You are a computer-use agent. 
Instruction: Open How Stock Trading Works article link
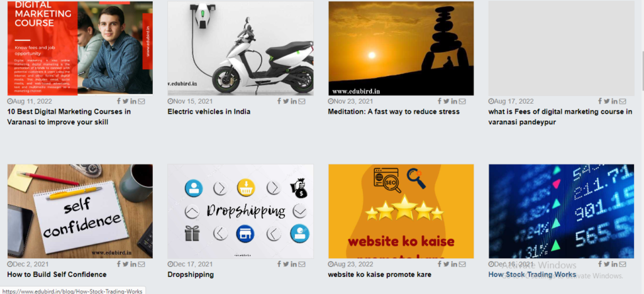[x=532, y=275]
